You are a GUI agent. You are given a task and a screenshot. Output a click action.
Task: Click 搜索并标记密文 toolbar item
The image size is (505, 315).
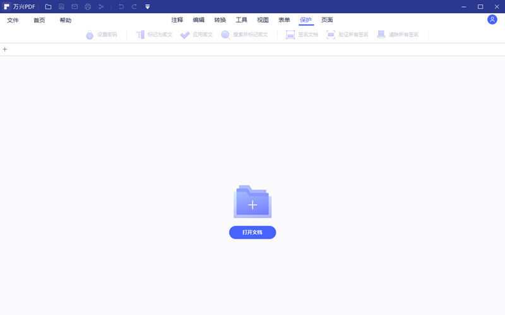[x=244, y=35]
